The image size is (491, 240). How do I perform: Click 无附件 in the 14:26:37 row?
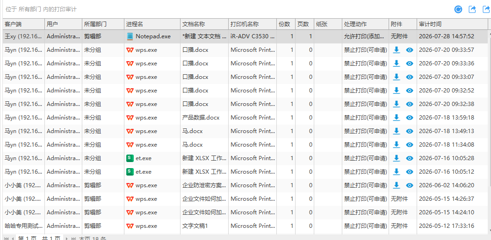pyautogui.click(x=399, y=199)
